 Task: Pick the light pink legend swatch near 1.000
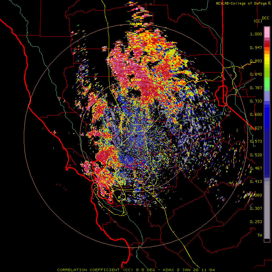tap(267, 32)
